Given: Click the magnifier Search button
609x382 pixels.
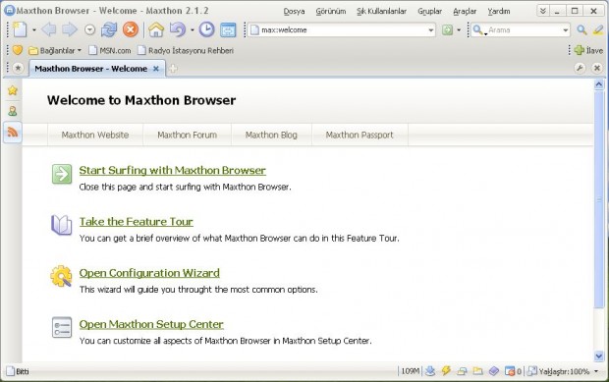Looking at the screenshot, I should click(x=581, y=29).
